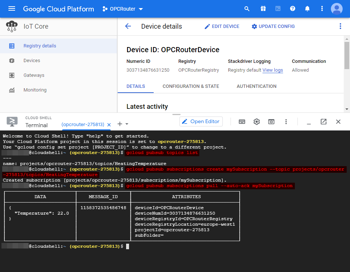Expand new terminal tab dropdown arrow
The image size is (350, 272).
pos(127,124)
